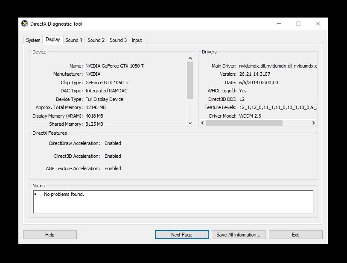Click the AGP Texture Acceleration Enabled value
The image size is (347, 263).
(113, 168)
